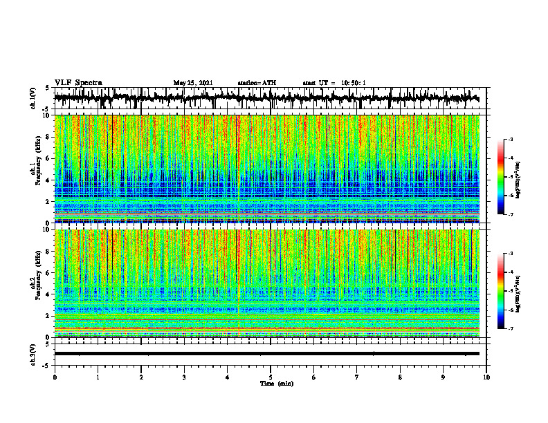Click time axis tick label '10' at bottom right
The height and width of the screenshot is (423, 548).
486,377
